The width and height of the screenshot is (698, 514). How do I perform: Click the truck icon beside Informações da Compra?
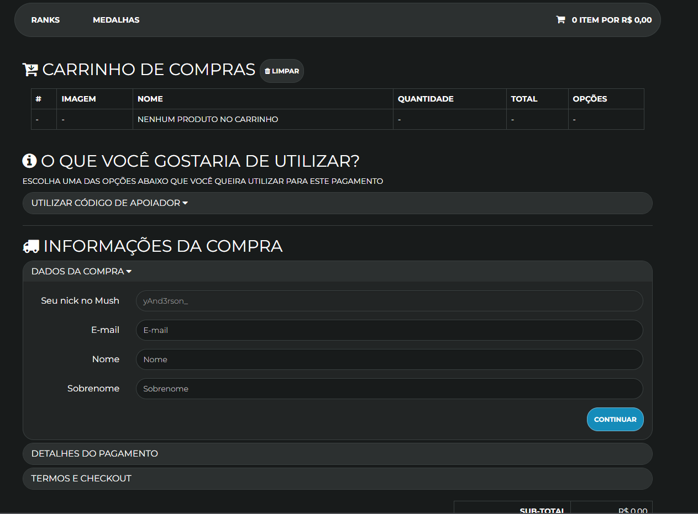31,246
